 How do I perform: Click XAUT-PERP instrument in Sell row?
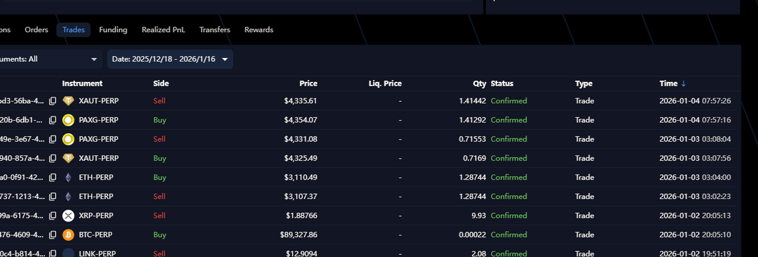coord(99,101)
